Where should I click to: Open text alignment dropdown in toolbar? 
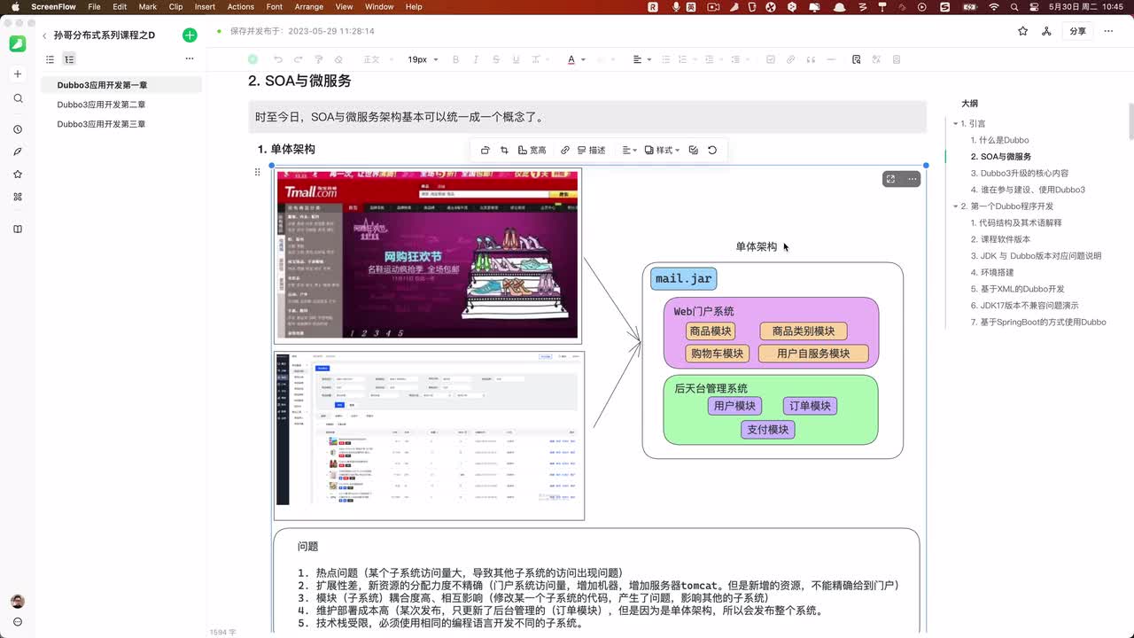pyautogui.click(x=642, y=59)
